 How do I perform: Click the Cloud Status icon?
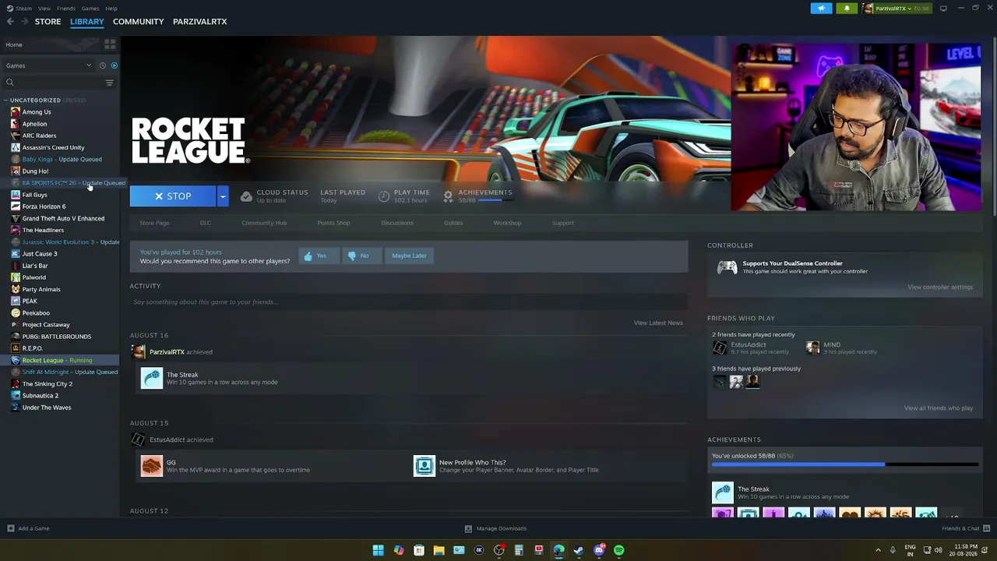tap(246, 196)
